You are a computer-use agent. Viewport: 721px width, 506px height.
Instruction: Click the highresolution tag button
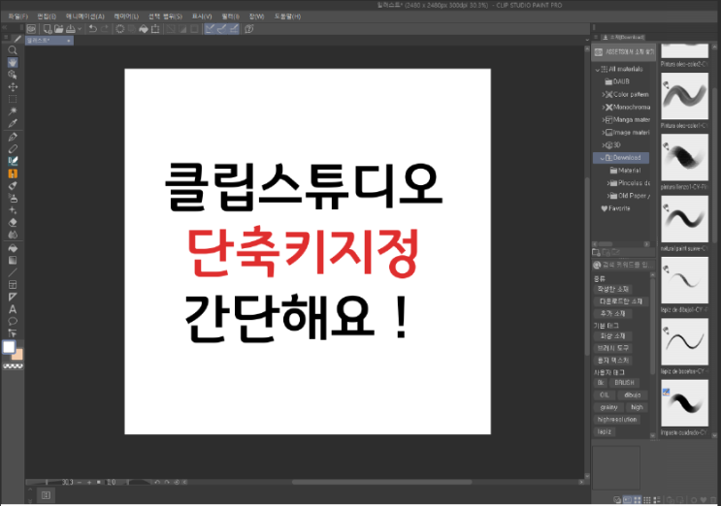616,420
